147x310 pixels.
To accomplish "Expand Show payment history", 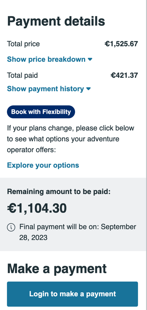I will pyautogui.click(x=49, y=89).
